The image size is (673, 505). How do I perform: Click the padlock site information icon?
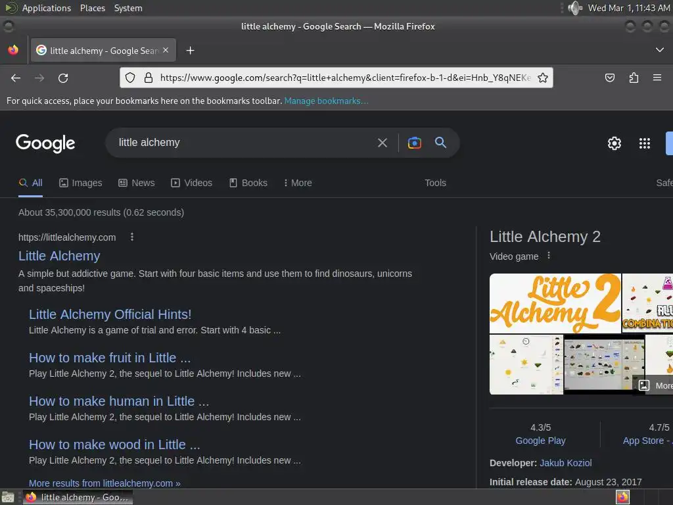point(149,78)
